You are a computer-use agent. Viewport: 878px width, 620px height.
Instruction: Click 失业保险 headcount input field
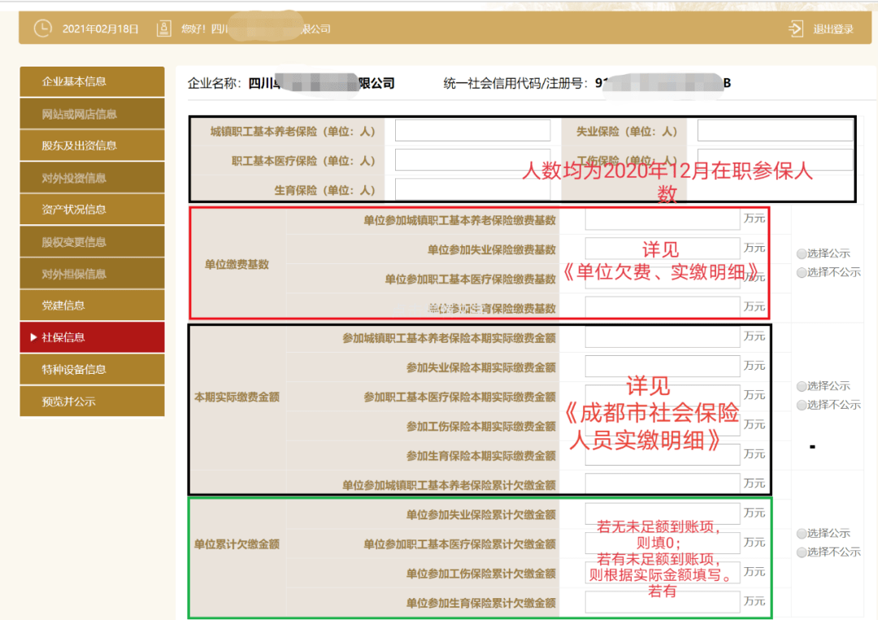(x=775, y=131)
